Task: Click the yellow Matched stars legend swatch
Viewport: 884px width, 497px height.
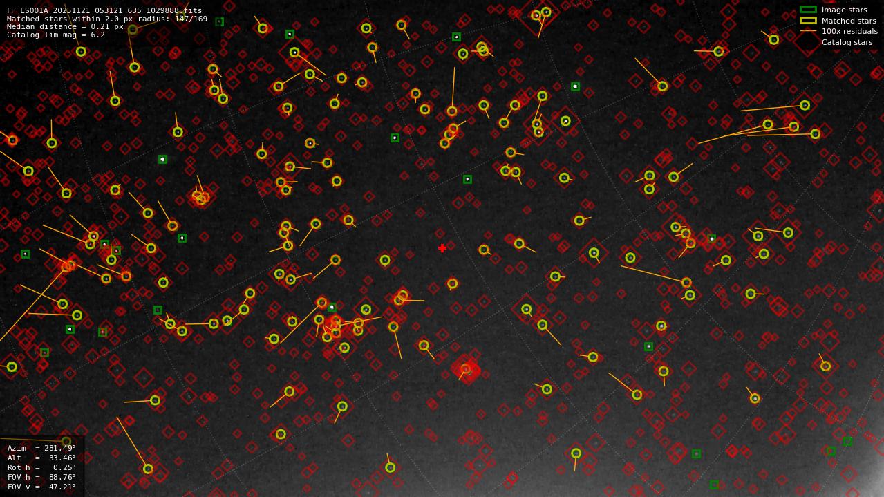Action: coord(808,21)
